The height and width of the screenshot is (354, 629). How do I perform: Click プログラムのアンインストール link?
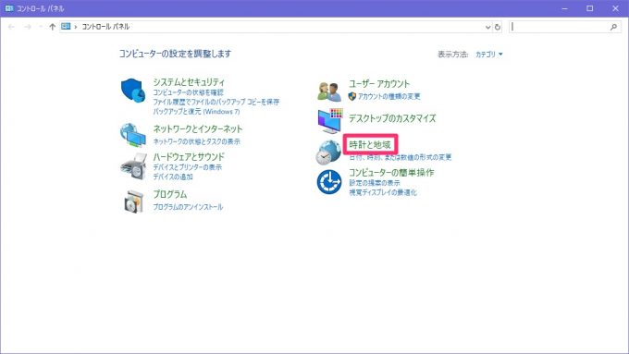[x=188, y=207]
